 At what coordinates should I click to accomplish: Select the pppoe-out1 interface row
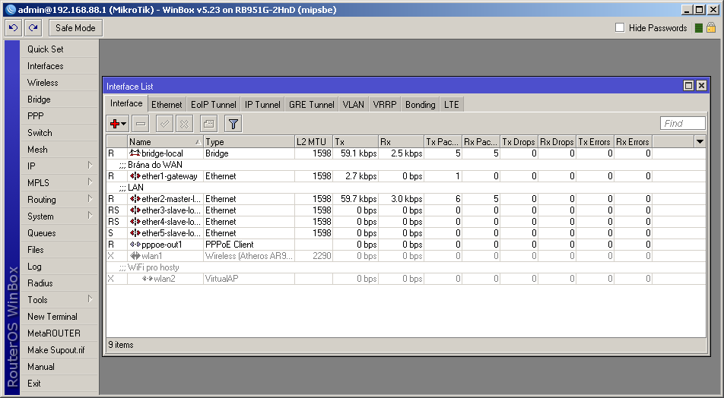(161, 245)
